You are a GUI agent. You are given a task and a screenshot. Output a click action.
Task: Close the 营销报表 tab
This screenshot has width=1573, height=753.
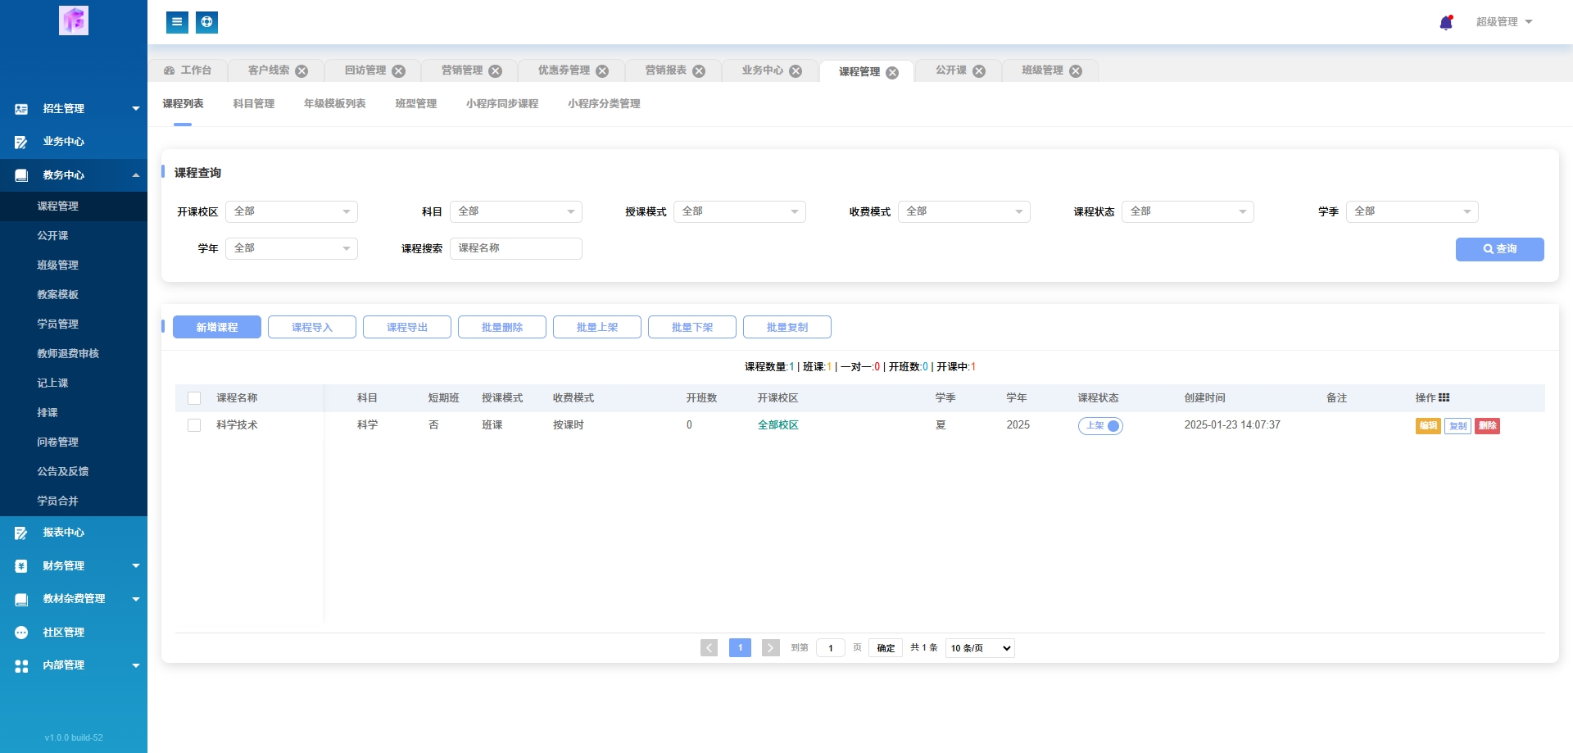pyautogui.click(x=699, y=71)
